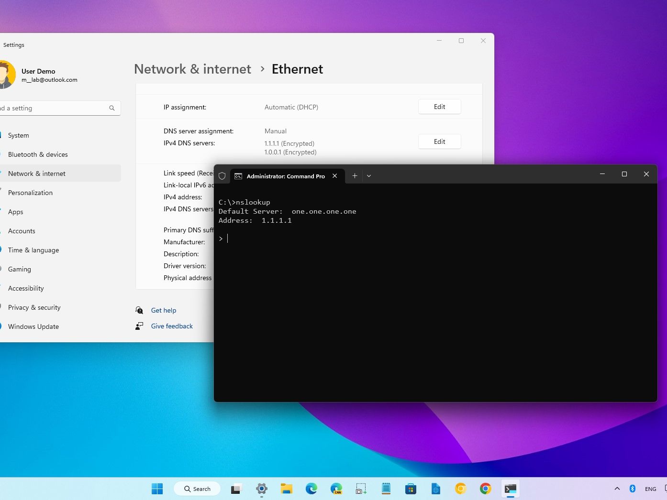Click the Command Prompt tab icon
This screenshot has width=667, height=500.
238,176
